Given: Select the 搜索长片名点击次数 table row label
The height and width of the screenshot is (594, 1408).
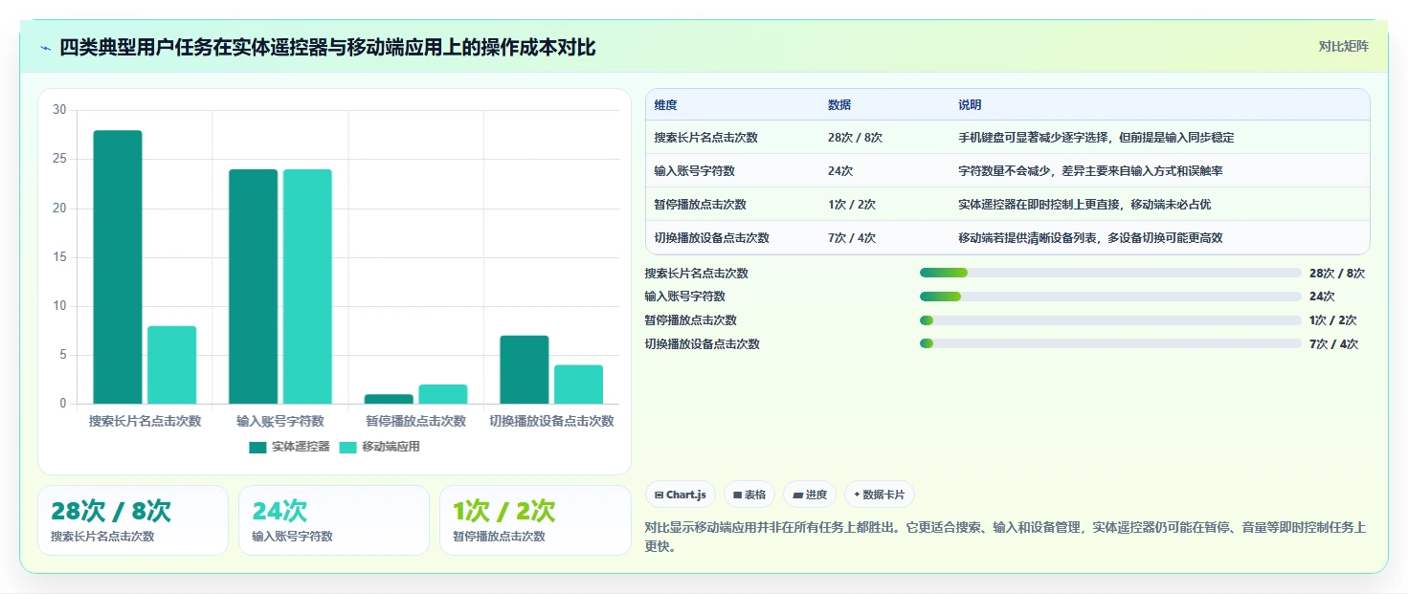Looking at the screenshot, I should 705,138.
